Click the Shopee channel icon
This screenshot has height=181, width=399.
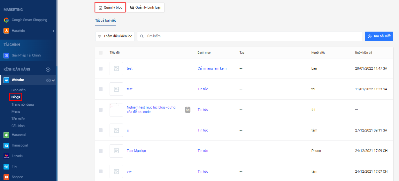click(x=6, y=177)
